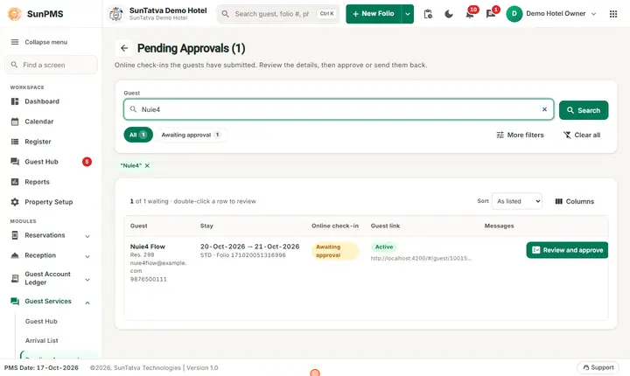Click the Stay column header
This screenshot has height=376, width=630.
pos(206,226)
